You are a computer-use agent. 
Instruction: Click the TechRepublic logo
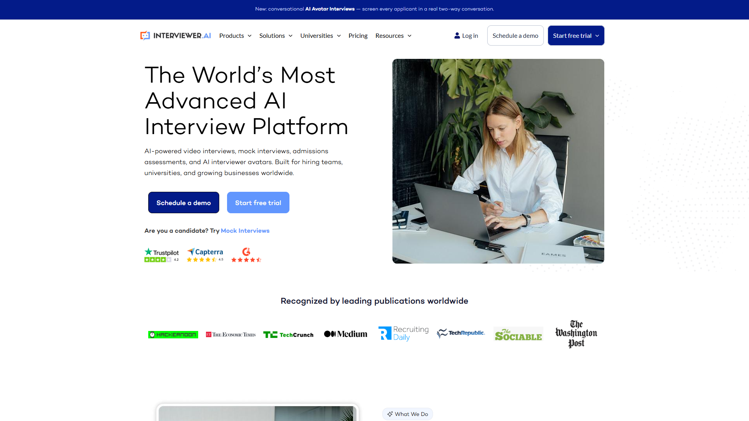[461, 333]
